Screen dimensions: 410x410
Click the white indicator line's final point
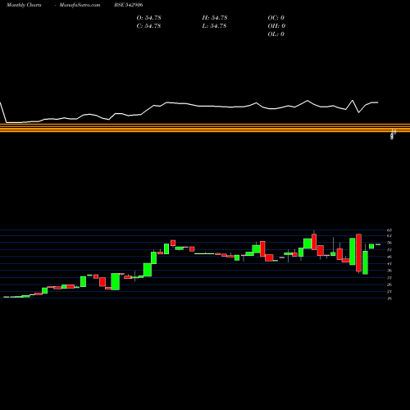point(378,102)
